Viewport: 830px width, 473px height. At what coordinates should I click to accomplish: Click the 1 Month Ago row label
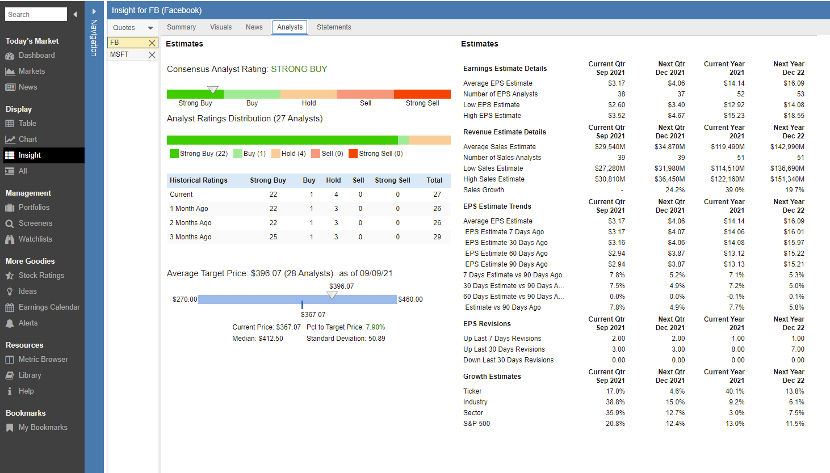[189, 209]
